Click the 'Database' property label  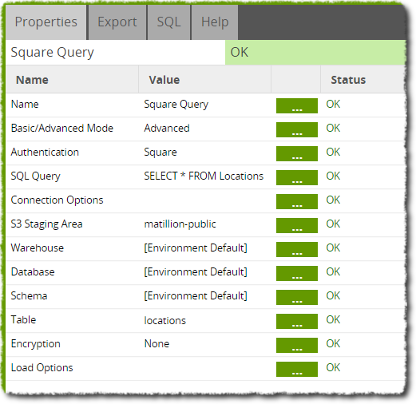33,272
